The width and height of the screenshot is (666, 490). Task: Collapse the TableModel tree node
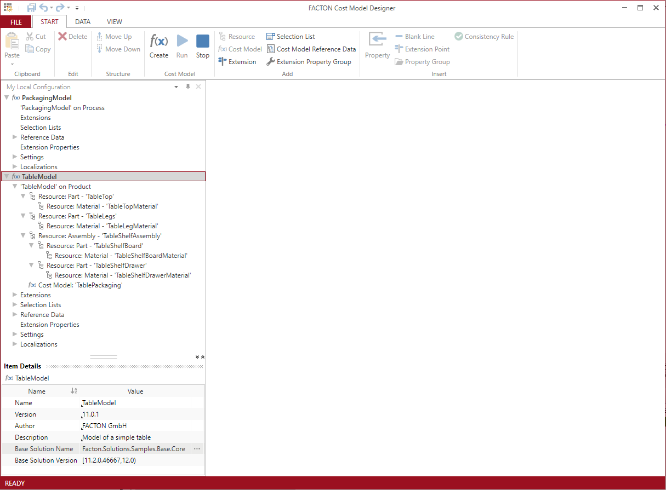pos(7,177)
